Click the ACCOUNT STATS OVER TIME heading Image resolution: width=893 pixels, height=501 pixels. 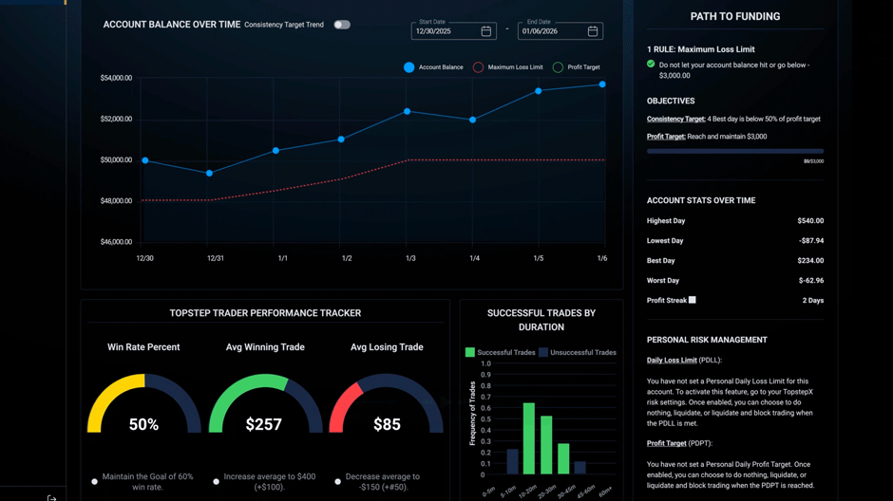[701, 200]
